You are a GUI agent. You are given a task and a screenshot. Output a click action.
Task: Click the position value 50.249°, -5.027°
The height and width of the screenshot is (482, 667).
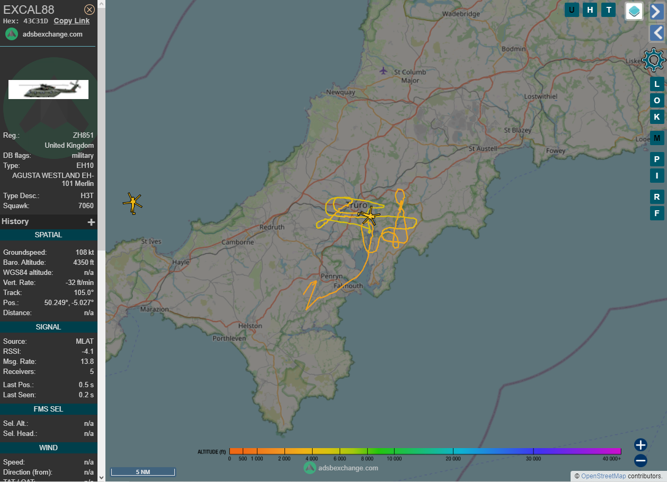tap(69, 302)
